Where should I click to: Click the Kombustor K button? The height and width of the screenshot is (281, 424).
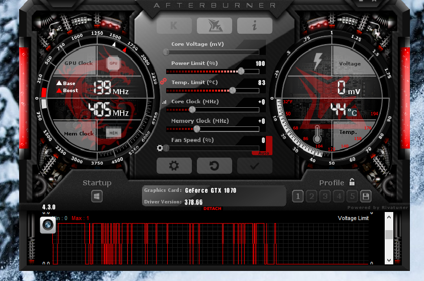(x=174, y=26)
